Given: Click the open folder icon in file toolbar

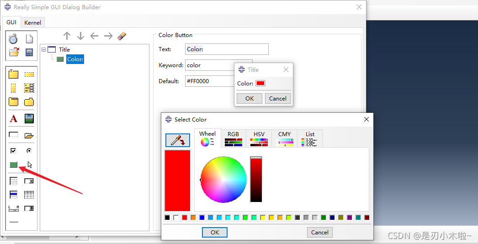Looking at the screenshot, I should (14, 52).
